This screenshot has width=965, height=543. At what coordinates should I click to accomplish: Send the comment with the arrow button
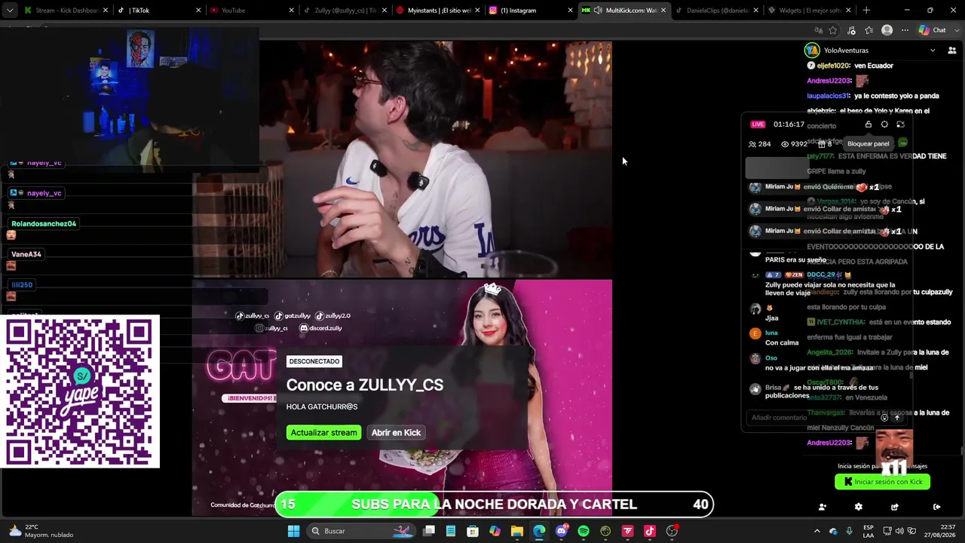(x=898, y=418)
